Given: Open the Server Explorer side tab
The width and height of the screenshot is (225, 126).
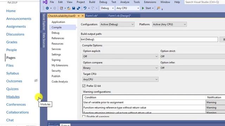Looking at the screenshot, I should (44, 22).
